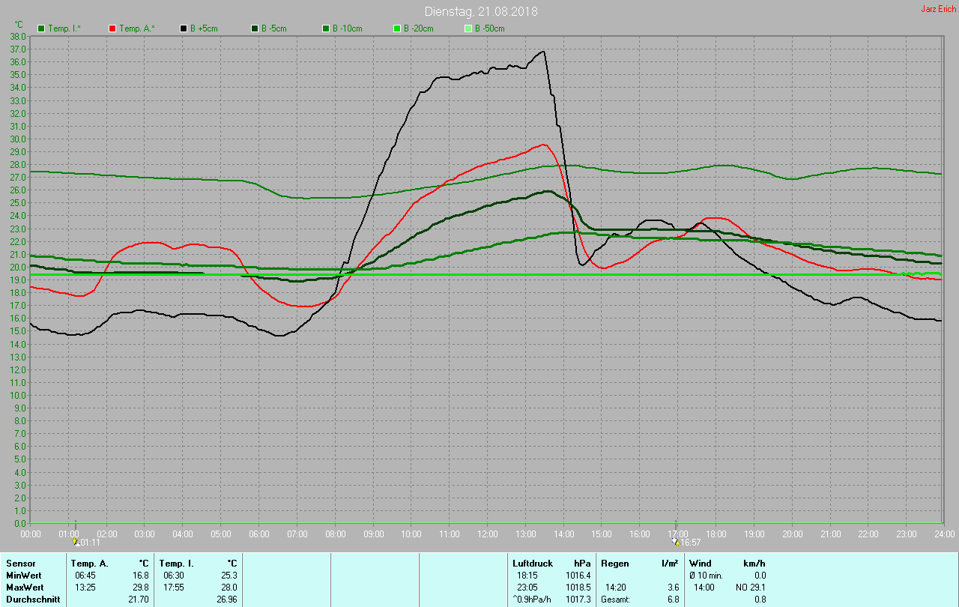959x607 pixels.
Task: Toggle the Temp. A.* legend label
Action: pos(136,28)
